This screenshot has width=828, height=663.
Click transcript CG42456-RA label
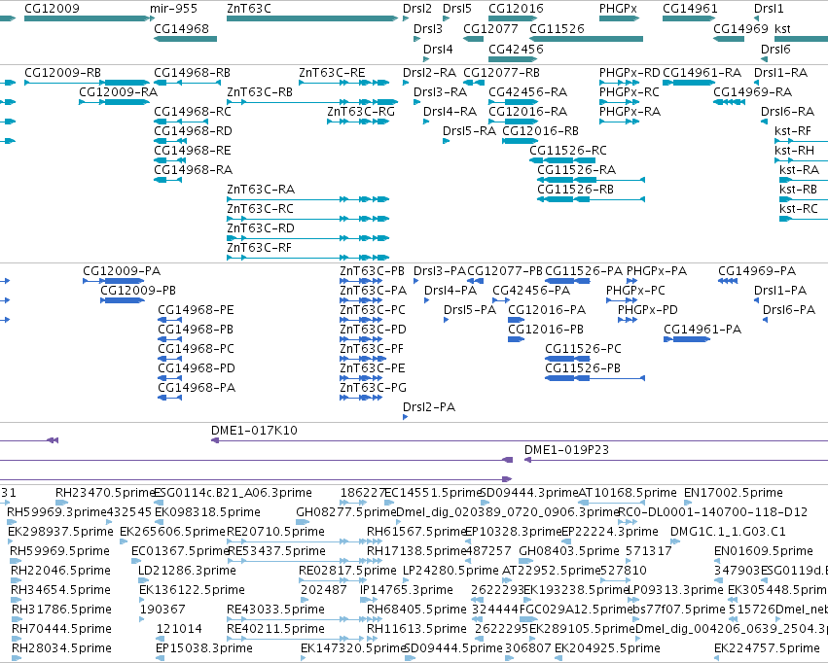(527, 91)
